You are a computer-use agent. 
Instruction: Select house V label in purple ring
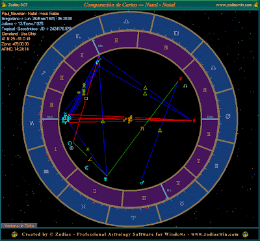pyautogui.click(x=198, y=160)
